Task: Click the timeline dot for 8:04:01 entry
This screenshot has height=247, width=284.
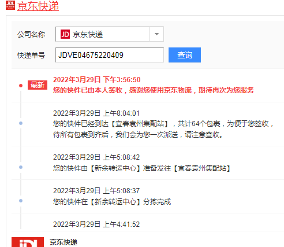Action: click(x=21, y=123)
